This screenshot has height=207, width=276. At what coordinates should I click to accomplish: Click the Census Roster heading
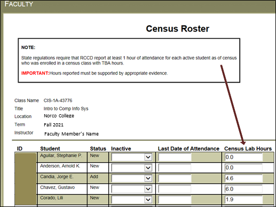pos(178,29)
